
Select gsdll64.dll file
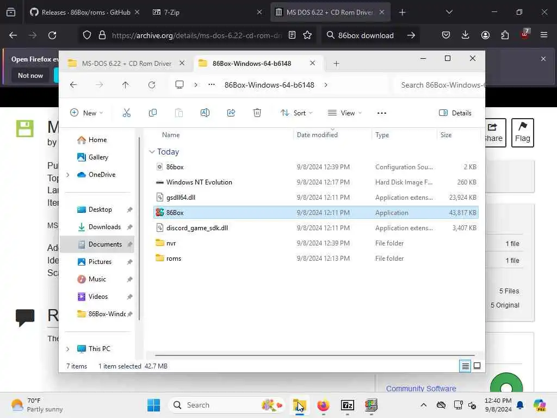click(x=316, y=197)
